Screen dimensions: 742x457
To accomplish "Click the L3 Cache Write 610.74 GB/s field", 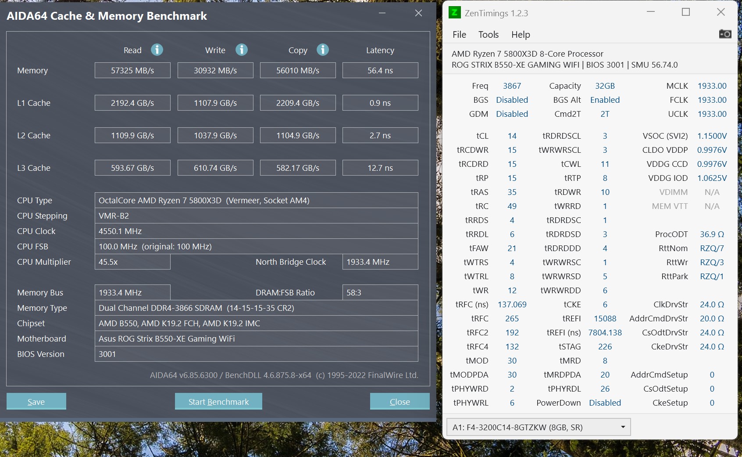I will 215,168.
